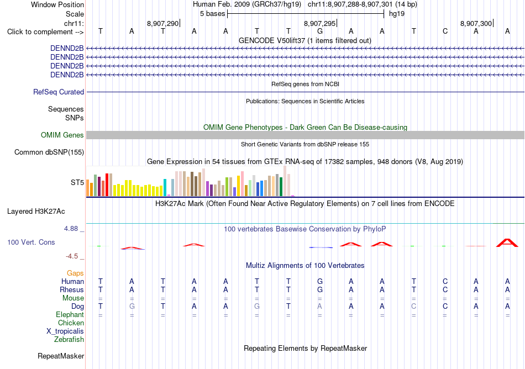Click the Scale label

[75, 14]
